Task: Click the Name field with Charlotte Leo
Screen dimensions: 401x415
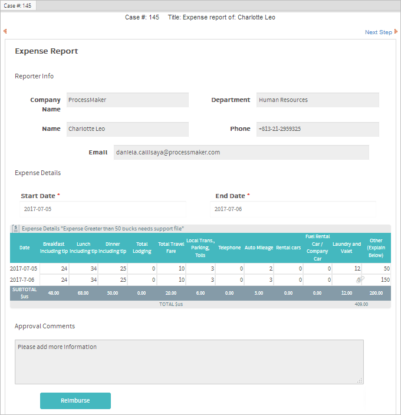Action: point(127,129)
